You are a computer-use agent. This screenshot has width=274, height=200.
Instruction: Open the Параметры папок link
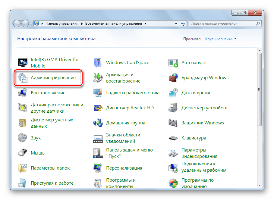click(x=50, y=168)
